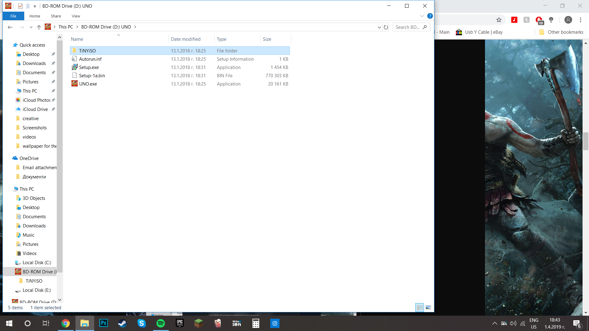Select pinned Downloads under Quick access

pyautogui.click(x=34, y=63)
